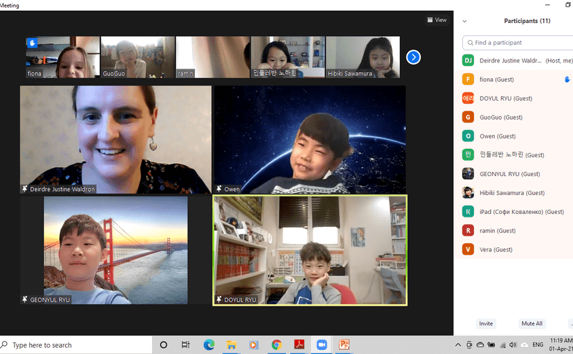Click the Invite button
573x354 pixels.
[x=485, y=323]
